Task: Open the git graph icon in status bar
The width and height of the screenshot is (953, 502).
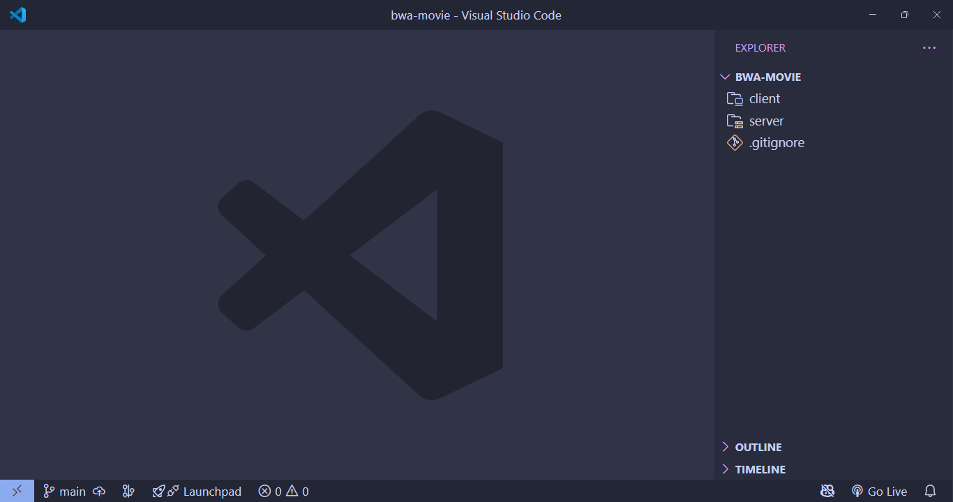Action: point(128,492)
